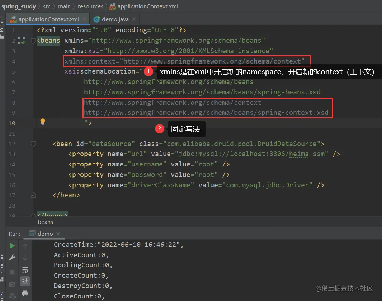The width and height of the screenshot is (382, 301).
Task: Click the xmlns:xsi attribute on line 3
Action: click(x=168, y=51)
